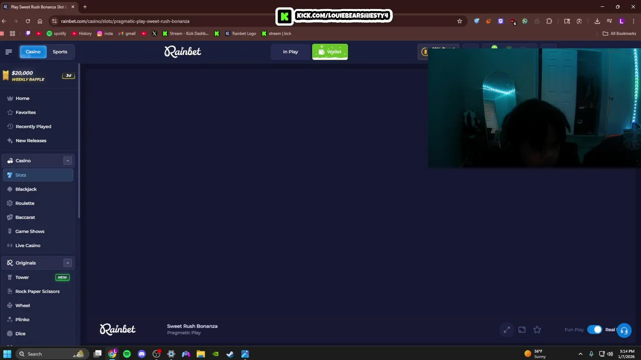Switch to the Sports tab
Image resolution: width=641 pixels, height=360 pixels.
[x=60, y=51]
